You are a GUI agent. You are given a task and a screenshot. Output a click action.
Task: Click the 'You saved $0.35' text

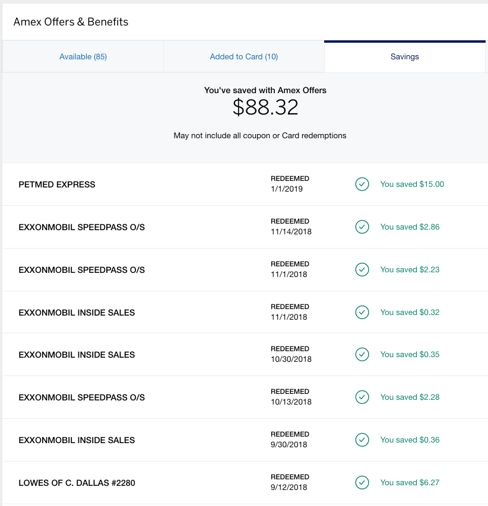coord(410,354)
